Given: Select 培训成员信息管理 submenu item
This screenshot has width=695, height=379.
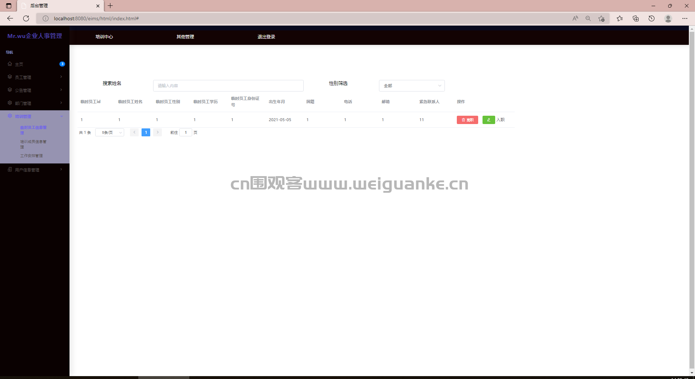Looking at the screenshot, I should click(x=33, y=144).
